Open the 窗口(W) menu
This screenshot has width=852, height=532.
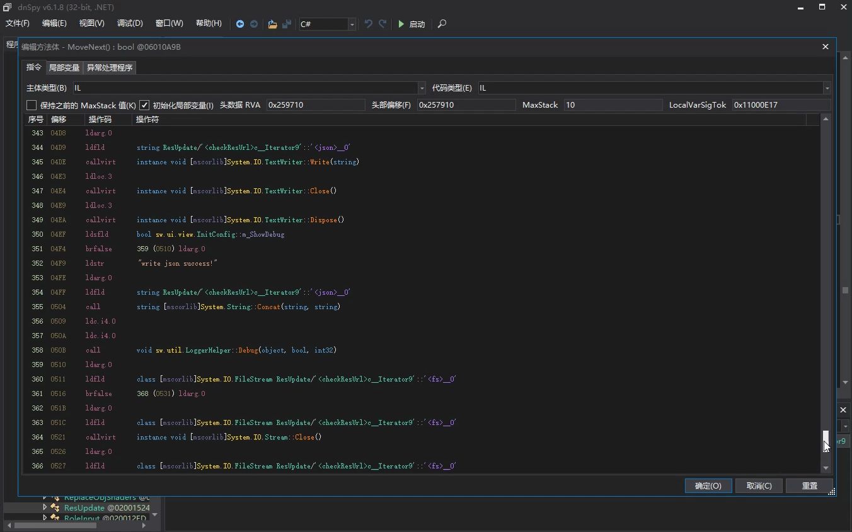[x=170, y=23]
